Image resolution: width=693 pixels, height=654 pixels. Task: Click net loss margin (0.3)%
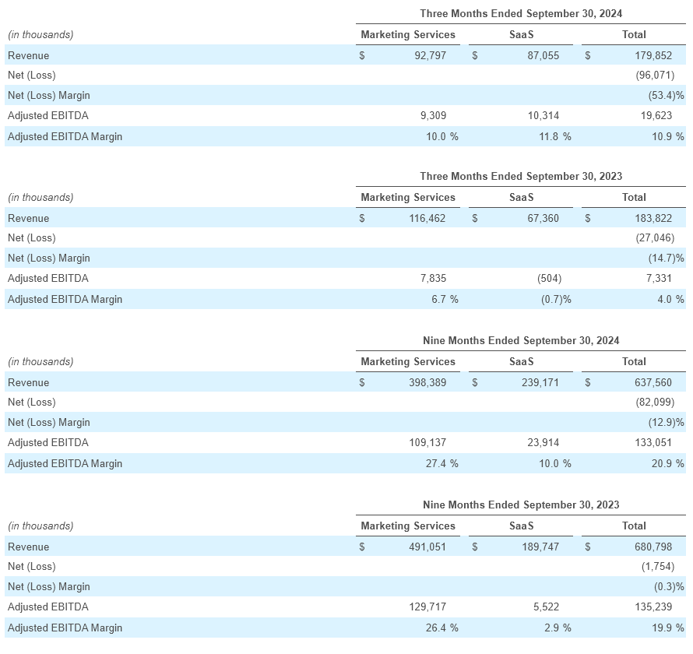pyautogui.click(x=669, y=587)
